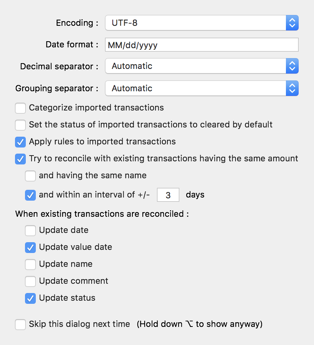
Task: Check the Update date option
Action: [x=30, y=230]
